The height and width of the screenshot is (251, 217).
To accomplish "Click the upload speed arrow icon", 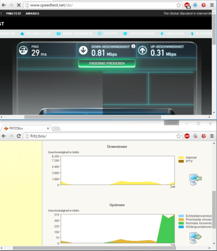I will pyautogui.click(x=142, y=50).
